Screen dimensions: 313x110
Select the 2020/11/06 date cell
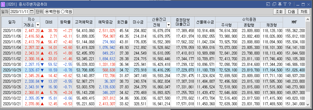(12, 36)
